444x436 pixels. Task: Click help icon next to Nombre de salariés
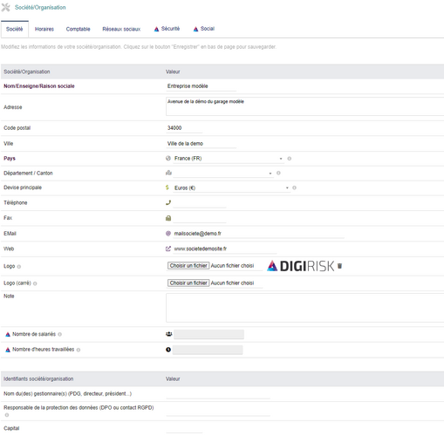click(59, 335)
